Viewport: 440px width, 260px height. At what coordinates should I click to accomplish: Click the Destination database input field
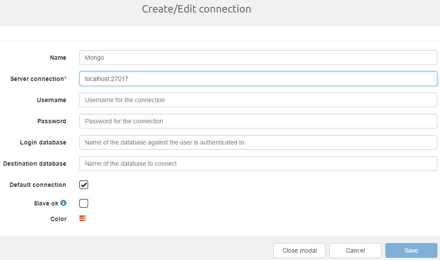258,164
